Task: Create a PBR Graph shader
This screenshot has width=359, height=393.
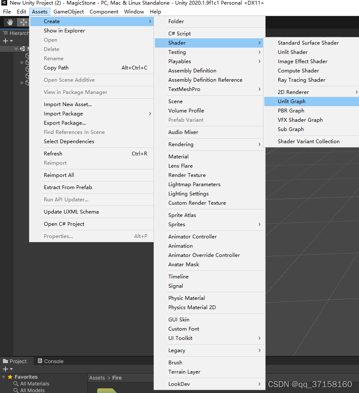Action: pyautogui.click(x=312, y=111)
